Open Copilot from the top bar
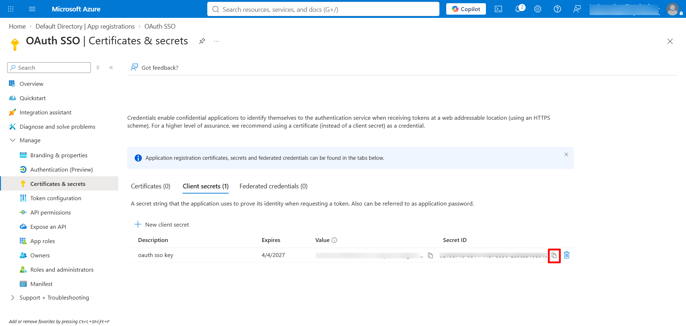The width and height of the screenshot is (686, 326). pyautogui.click(x=466, y=9)
